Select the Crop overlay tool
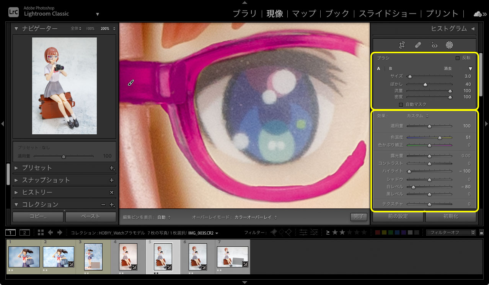Image resolution: width=489 pixels, height=285 pixels. click(402, 45)
